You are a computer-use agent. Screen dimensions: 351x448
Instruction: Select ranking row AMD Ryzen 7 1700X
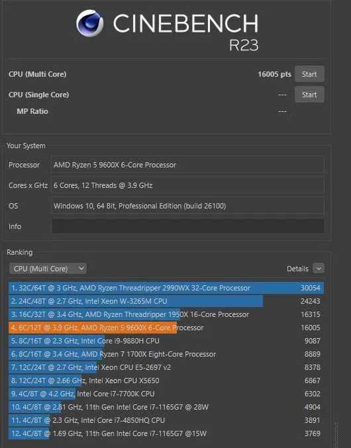pyautogui.click(x=166, y=354)
